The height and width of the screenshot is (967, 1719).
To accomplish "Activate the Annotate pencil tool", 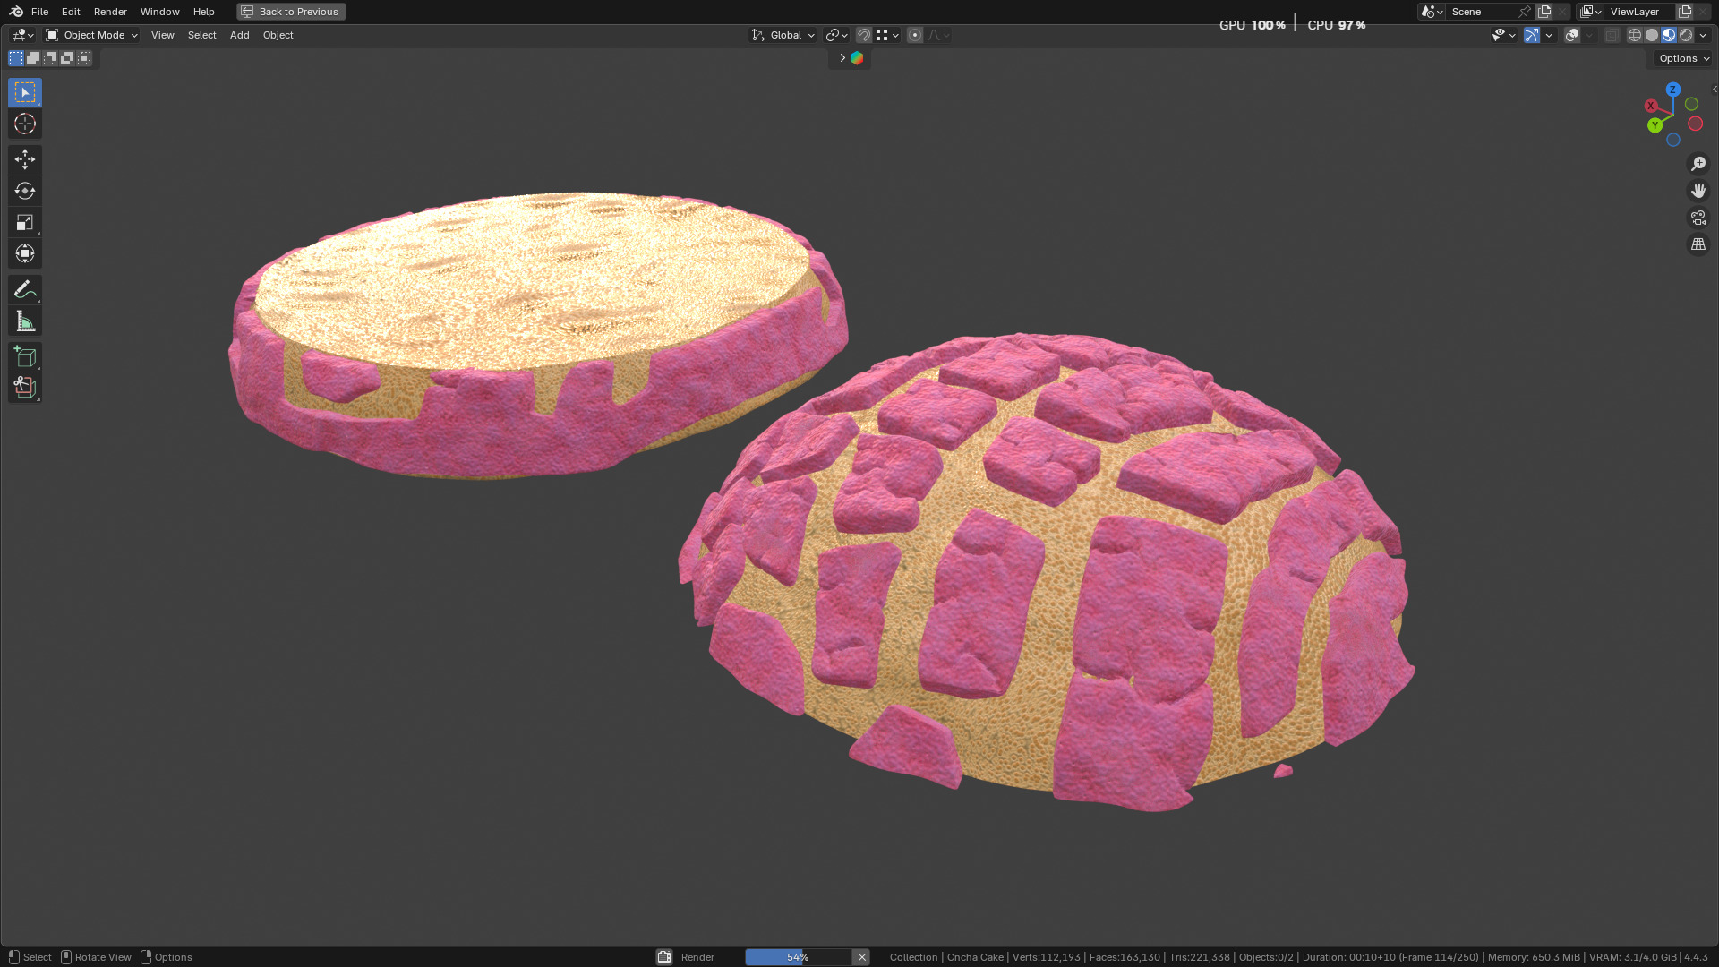I will (x=25, y=289).
